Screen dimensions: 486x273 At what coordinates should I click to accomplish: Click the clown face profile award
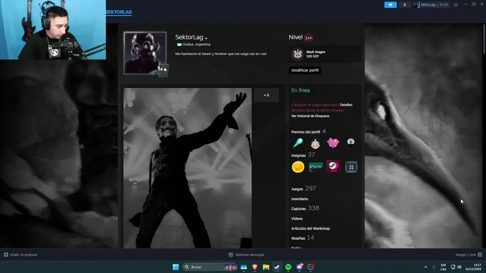pyautogui.click(x=315, y=143)
